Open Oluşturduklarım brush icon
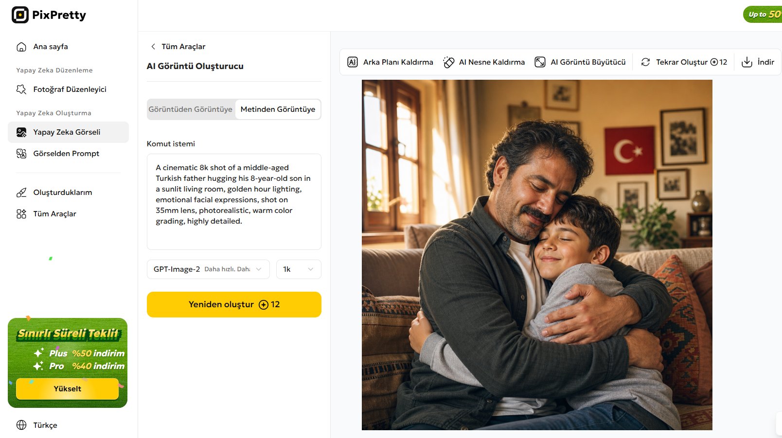This screenshot has width=782, height=438. click(21, 193)
